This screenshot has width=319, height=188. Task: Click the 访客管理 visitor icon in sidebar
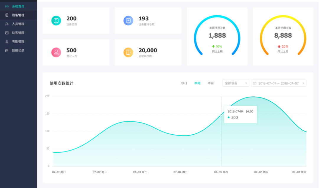[x=7, y=33]
